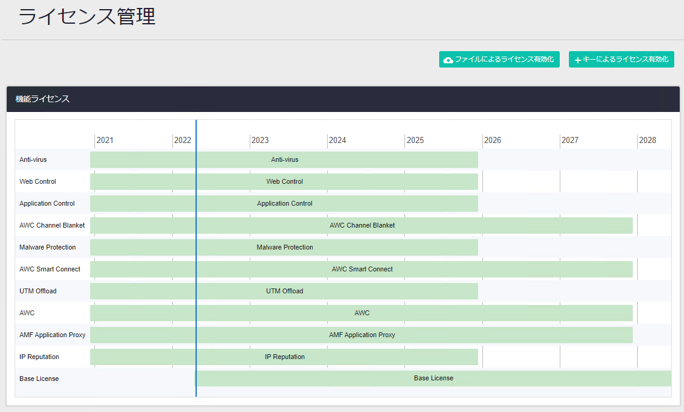The height and width of the screenshot is (412, 684).
Task: Click the 2027 year label
Action: click(569, 140)
